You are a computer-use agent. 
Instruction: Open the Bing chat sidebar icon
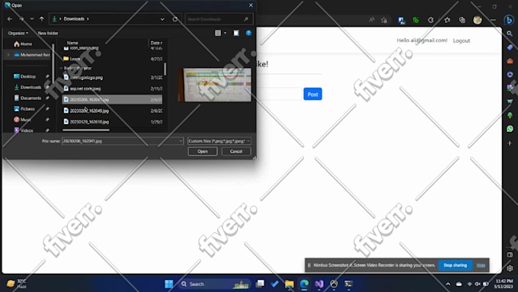[509, 20]
